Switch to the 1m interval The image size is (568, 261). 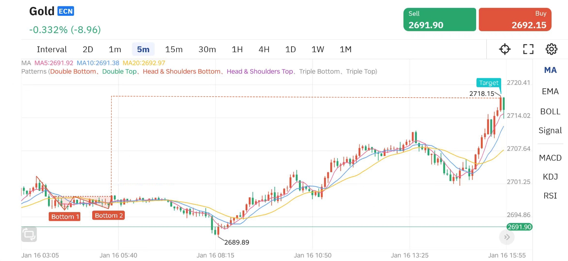[x=115, y=49]
